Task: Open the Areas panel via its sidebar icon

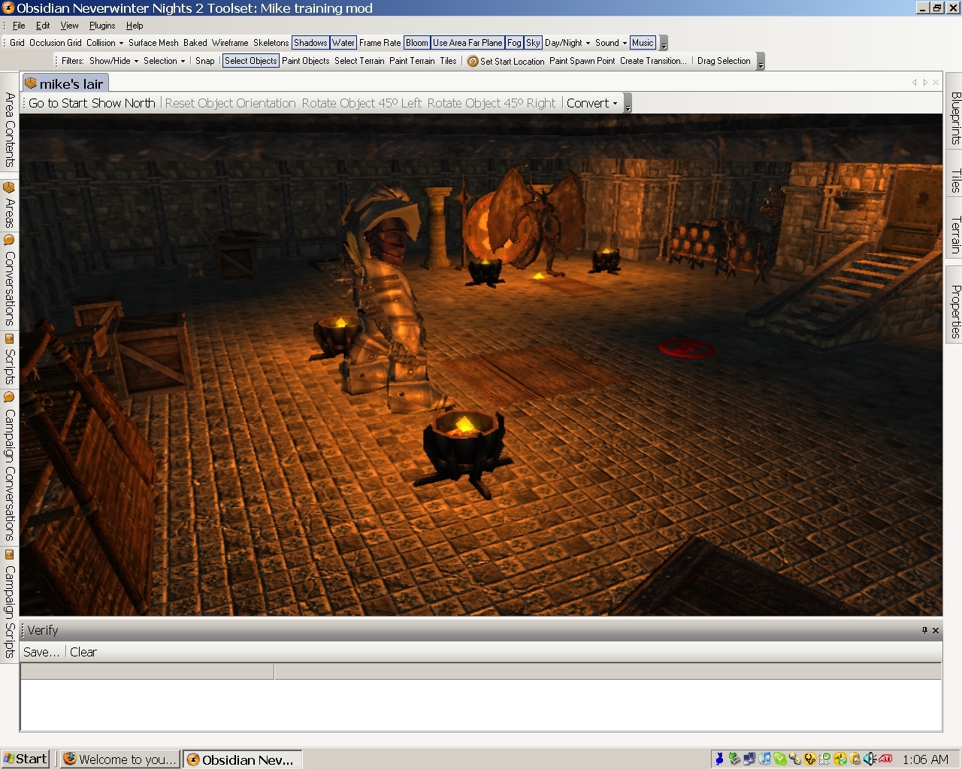Action: point(9,187)
